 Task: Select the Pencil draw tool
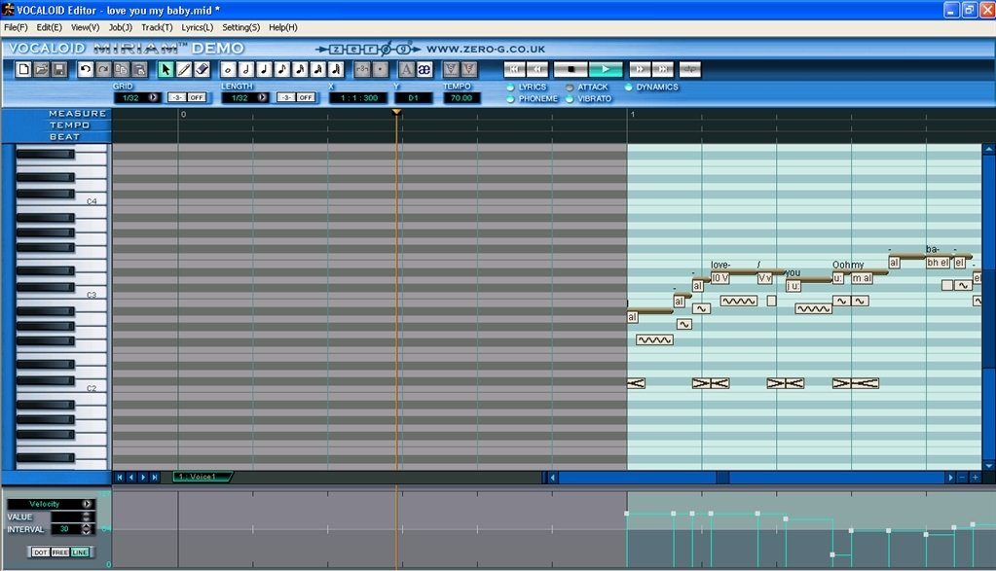[x=184, y=69]
